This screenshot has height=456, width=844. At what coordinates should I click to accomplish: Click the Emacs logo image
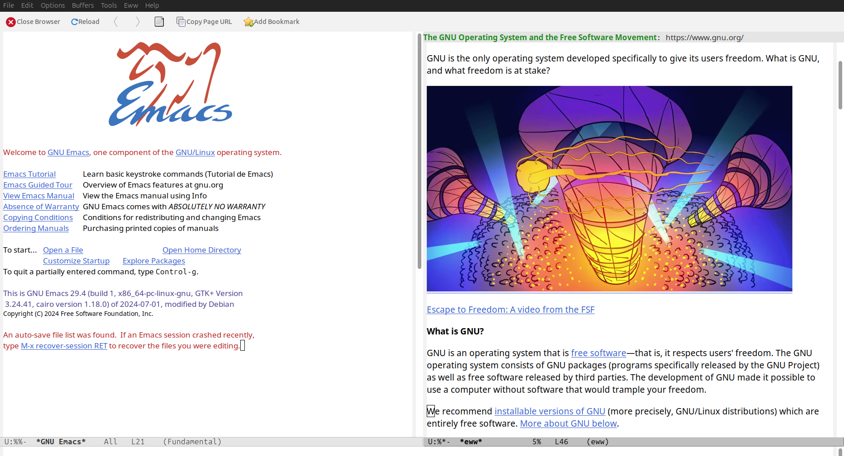(x=170, y=84)
